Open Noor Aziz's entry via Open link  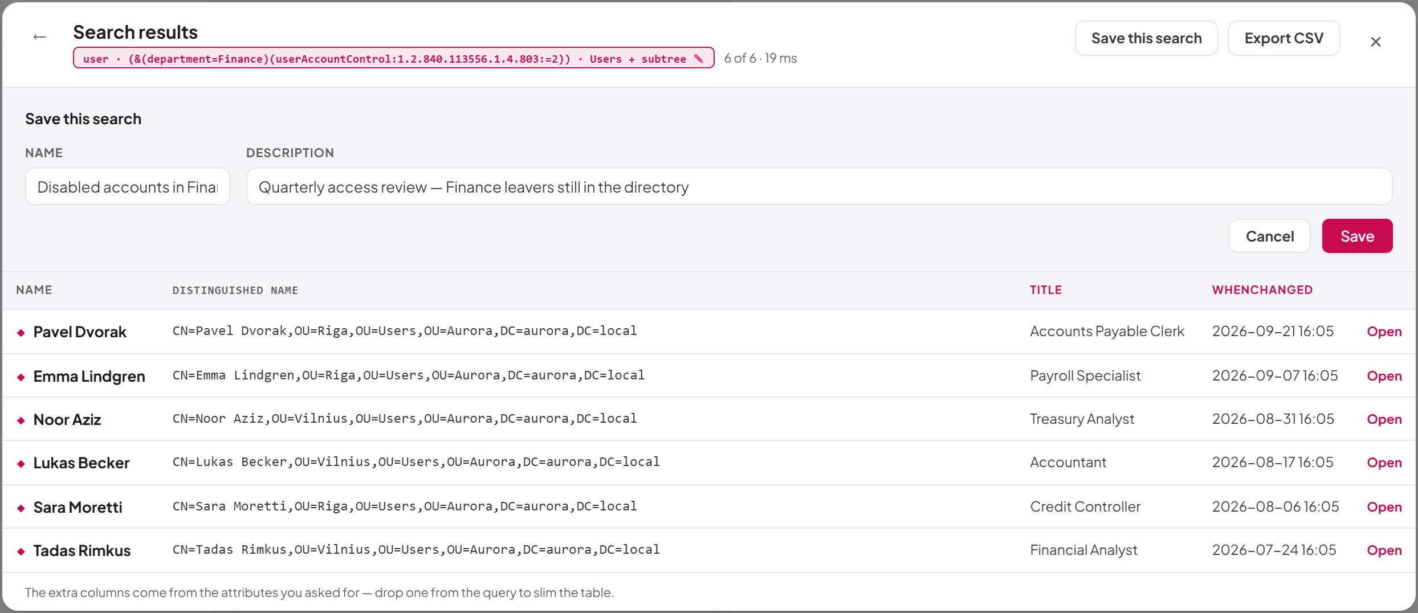pyautogui.click(x=1384, y=419)
